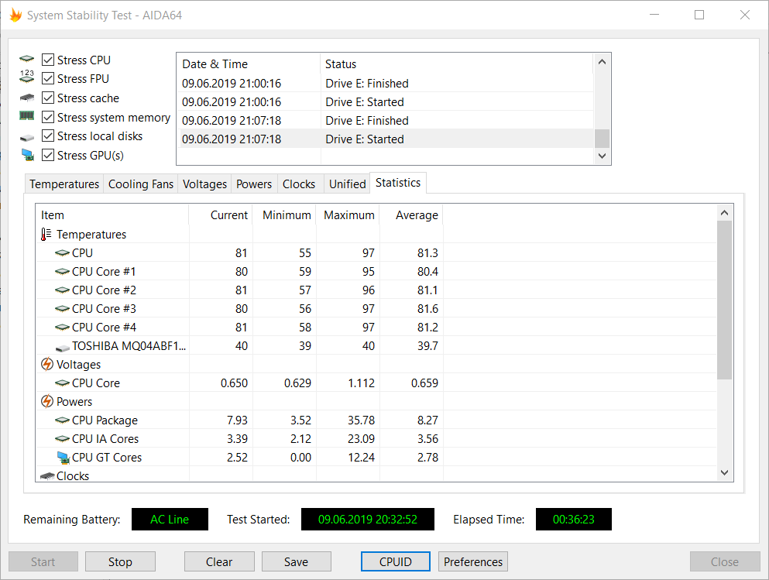Click the Clear button
Screen dimensions: 769x580
point(219,561)
